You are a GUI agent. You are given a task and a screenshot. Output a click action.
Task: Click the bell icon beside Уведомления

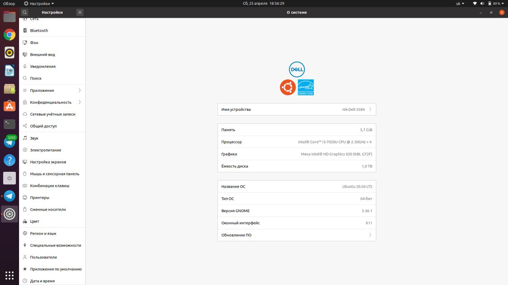[x=25, y=66]
